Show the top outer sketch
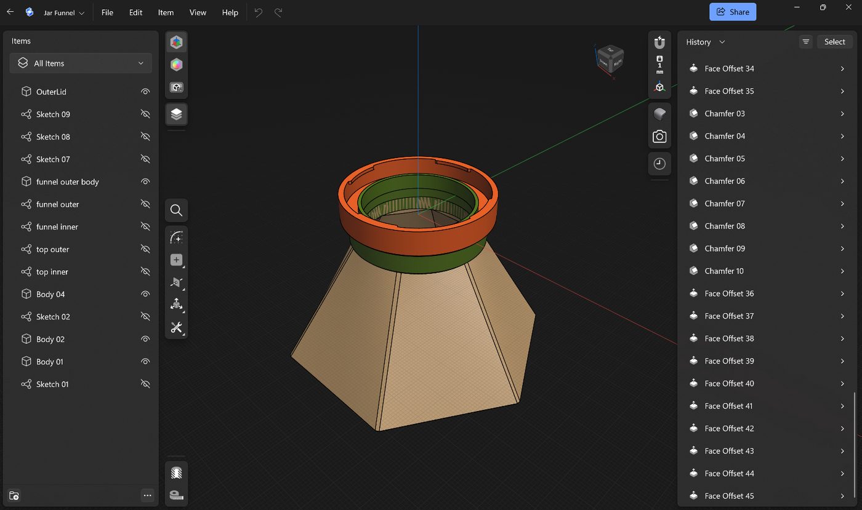The height and width of the screenshot is (510, 862). point(145,249)
